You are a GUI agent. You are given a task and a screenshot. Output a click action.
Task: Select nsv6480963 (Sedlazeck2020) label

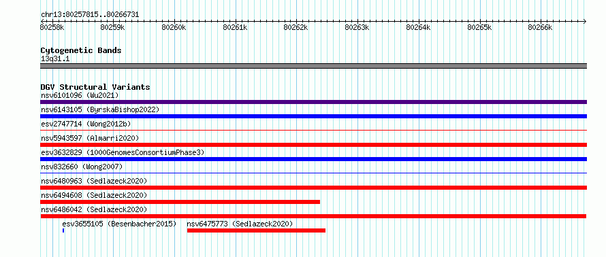tap(94, 181)
